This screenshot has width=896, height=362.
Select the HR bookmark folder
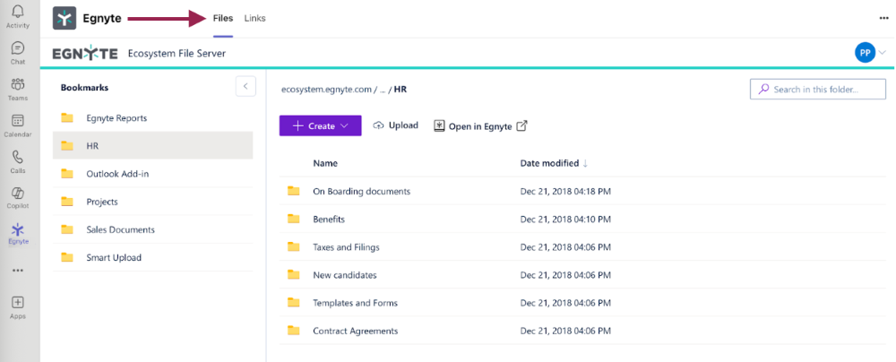point(152,146)
